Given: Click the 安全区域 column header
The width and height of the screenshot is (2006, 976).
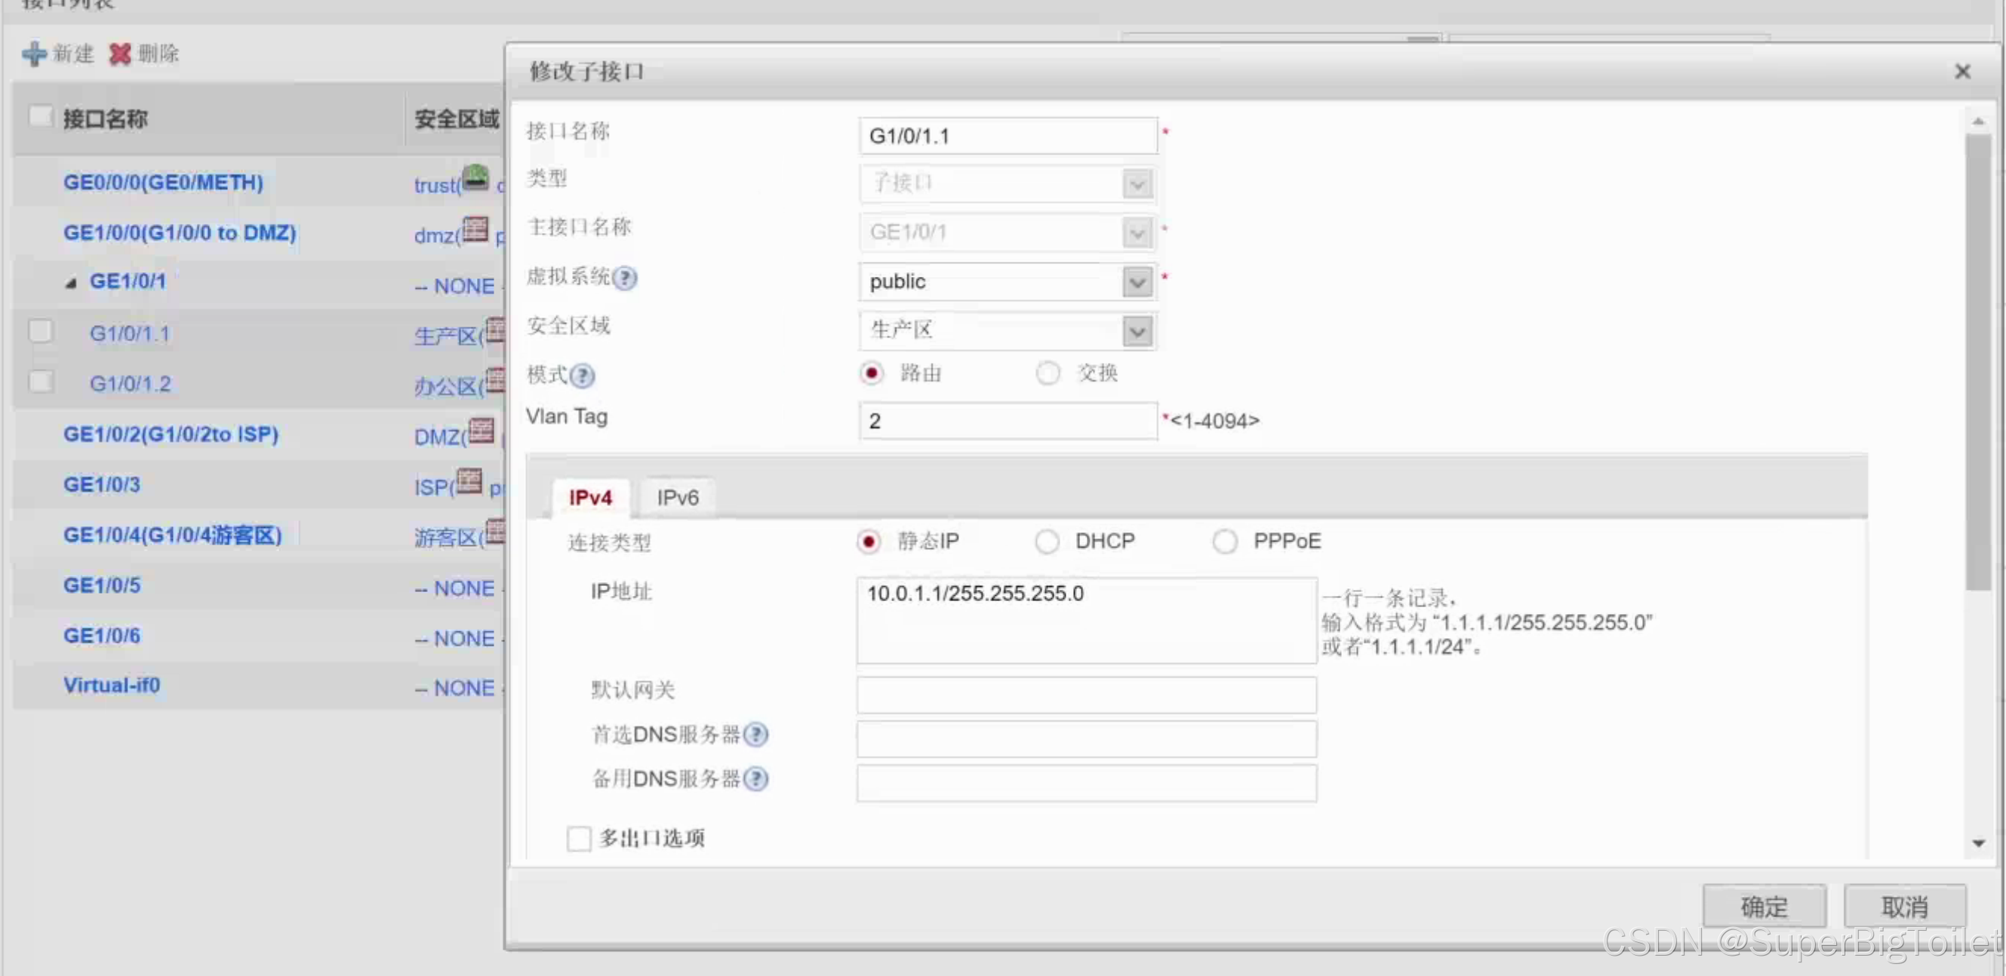Looking at the screenshot, I should (457, 119).
